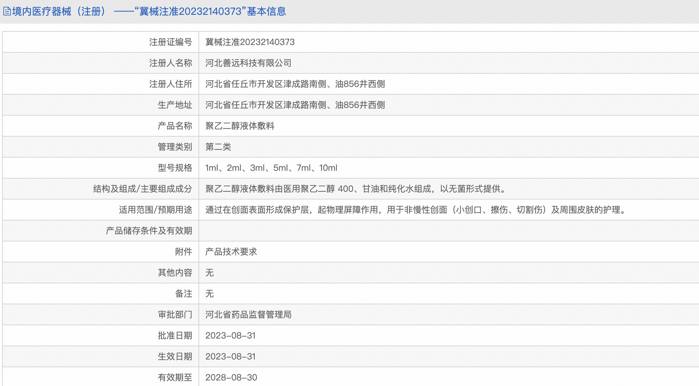Select the approval date 2023-08-31

tap(230, 335)
